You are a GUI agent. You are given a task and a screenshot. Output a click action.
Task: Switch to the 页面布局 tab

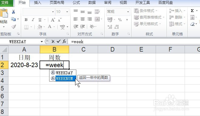(57, 3)
